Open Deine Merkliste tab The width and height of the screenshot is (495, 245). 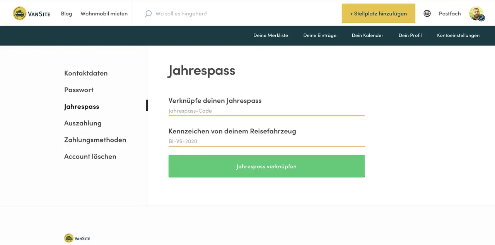[271, 35]
